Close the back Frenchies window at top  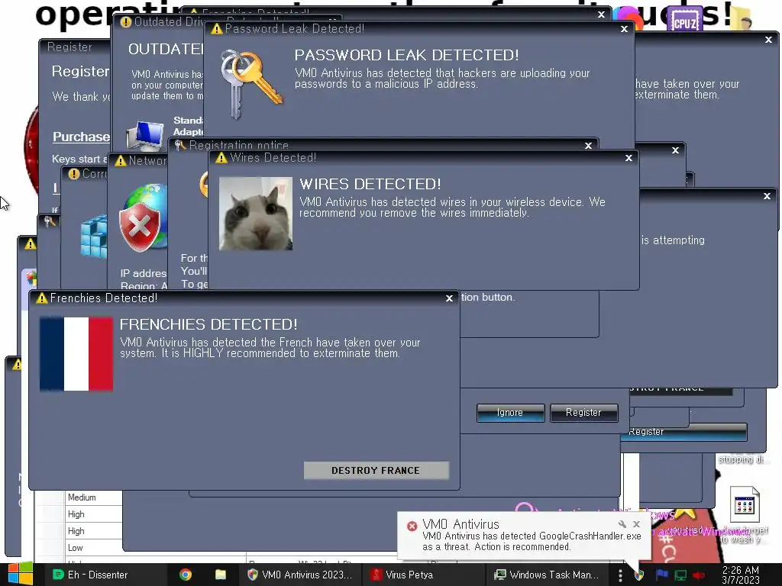pyautogui.click(x=602, y=15)
